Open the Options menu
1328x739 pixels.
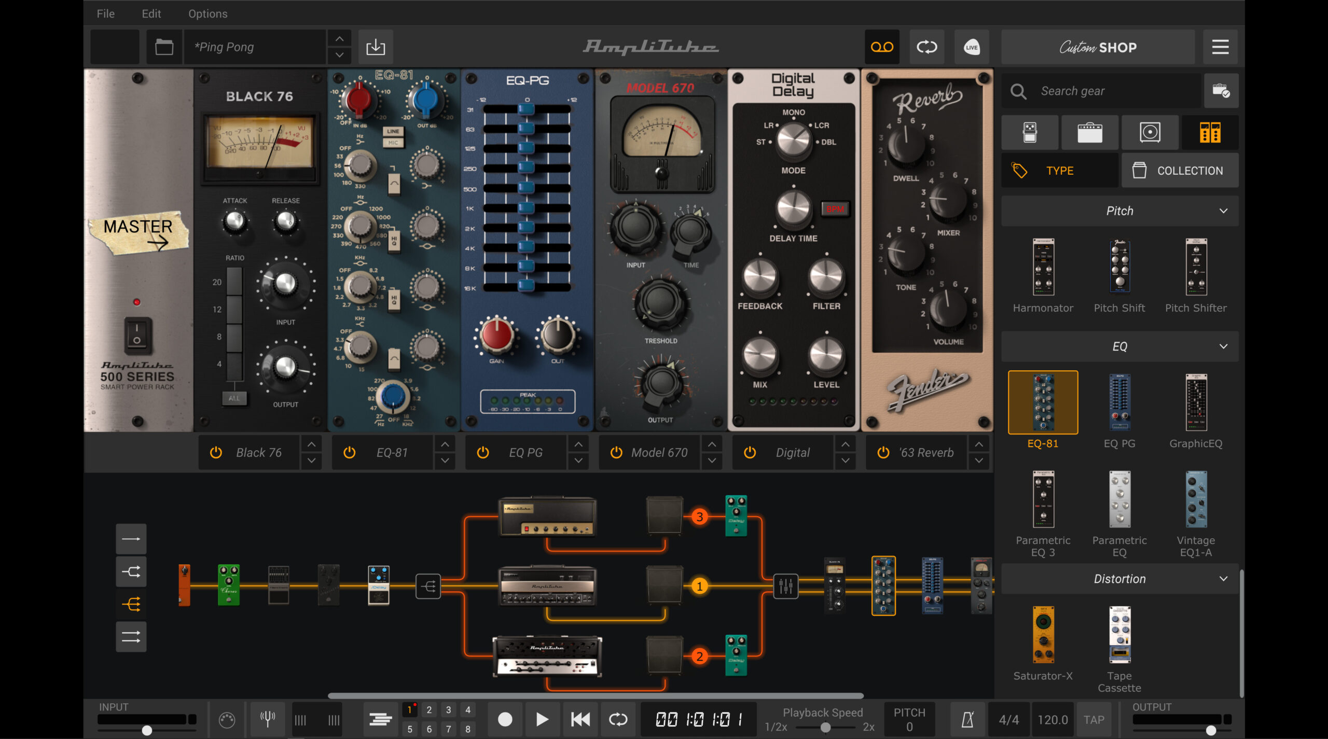[208, 13]
